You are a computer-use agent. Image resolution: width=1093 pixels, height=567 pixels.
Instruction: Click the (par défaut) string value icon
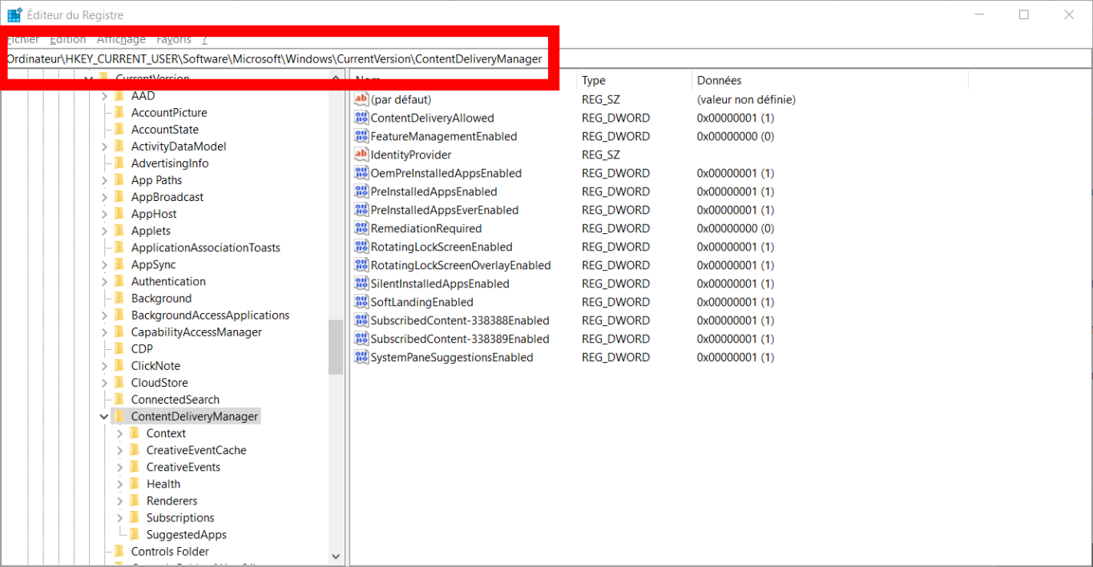coord(361,100)
